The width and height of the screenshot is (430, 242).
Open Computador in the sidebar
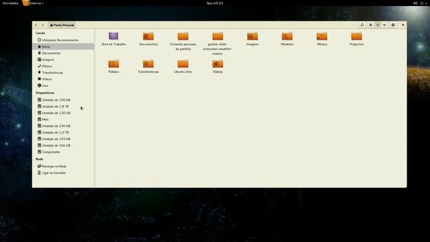[x=63, y=152]
